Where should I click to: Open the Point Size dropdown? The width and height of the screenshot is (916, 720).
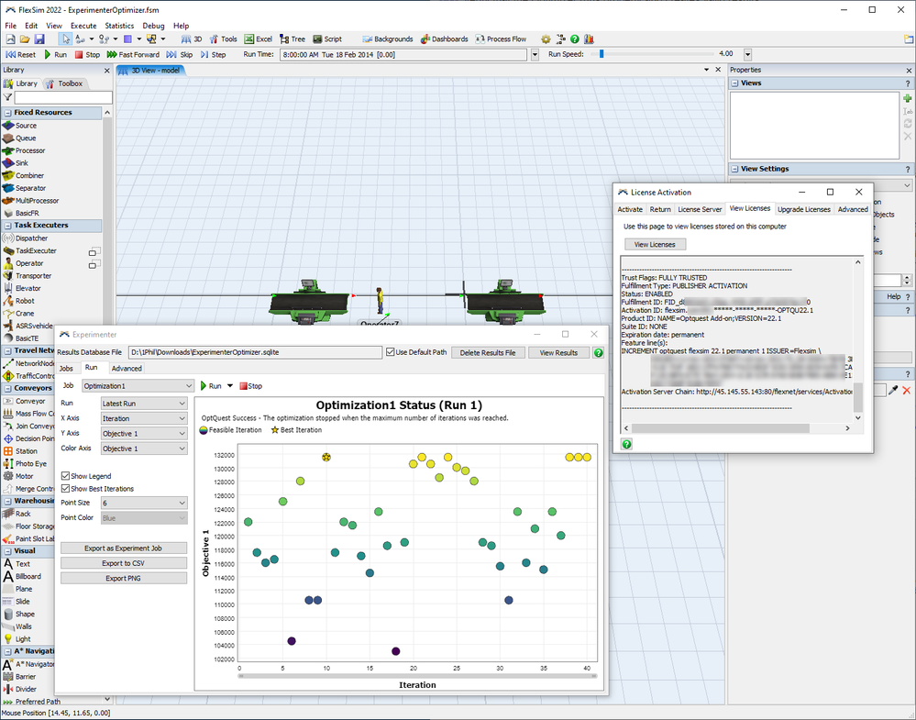pos(144,504)
